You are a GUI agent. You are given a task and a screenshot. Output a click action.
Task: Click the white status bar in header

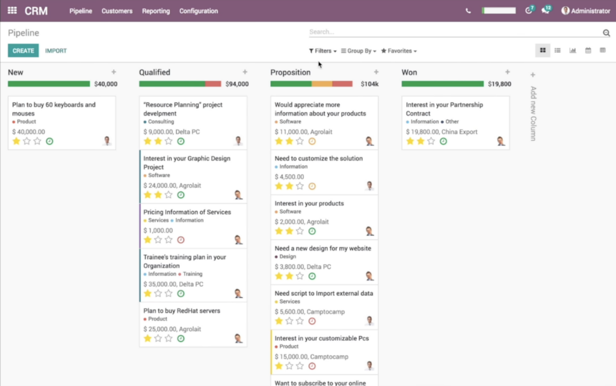pyautogui.click(x=499, y=11)
